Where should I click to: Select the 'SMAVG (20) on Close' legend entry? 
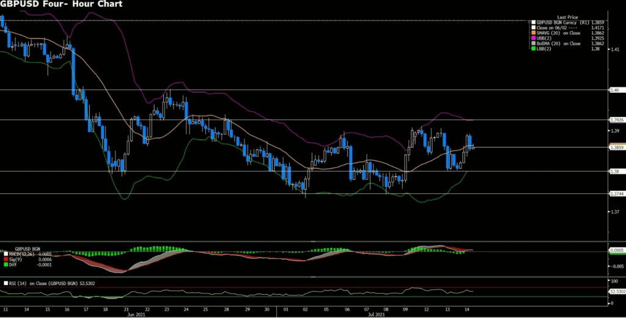coord(559,33)
